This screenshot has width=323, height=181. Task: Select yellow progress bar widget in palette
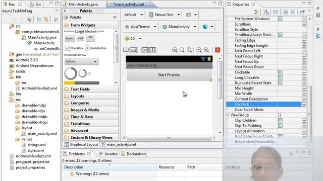(82, 83)
